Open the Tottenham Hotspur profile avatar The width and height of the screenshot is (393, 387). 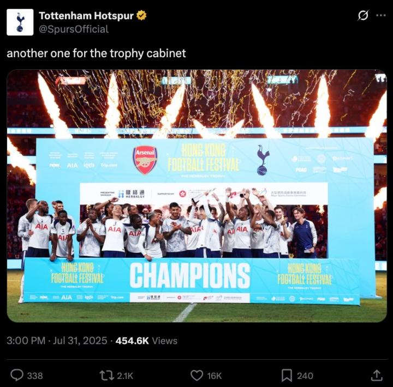click(x=20, y=22)
